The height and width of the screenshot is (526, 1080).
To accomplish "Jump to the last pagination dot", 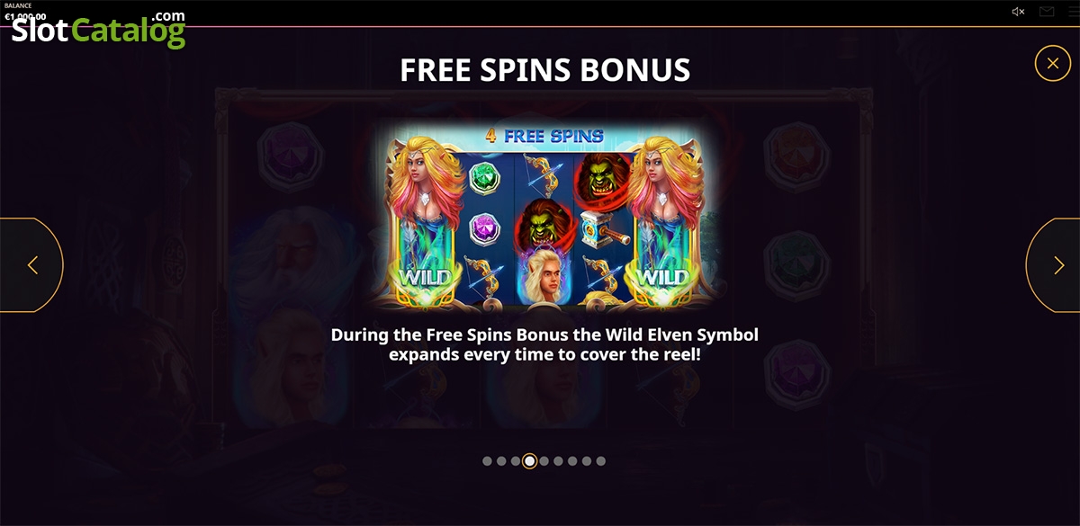I will (x=601, y=461).
